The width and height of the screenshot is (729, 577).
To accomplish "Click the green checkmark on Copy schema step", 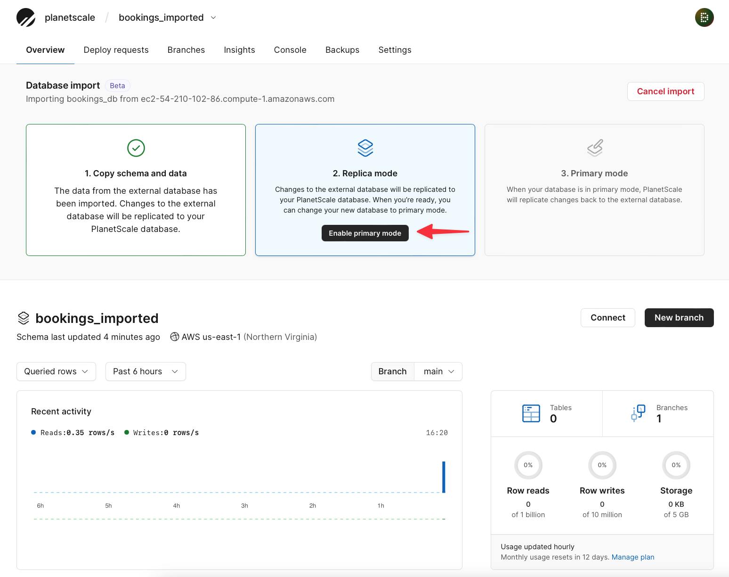I will [x=136, y=148].
